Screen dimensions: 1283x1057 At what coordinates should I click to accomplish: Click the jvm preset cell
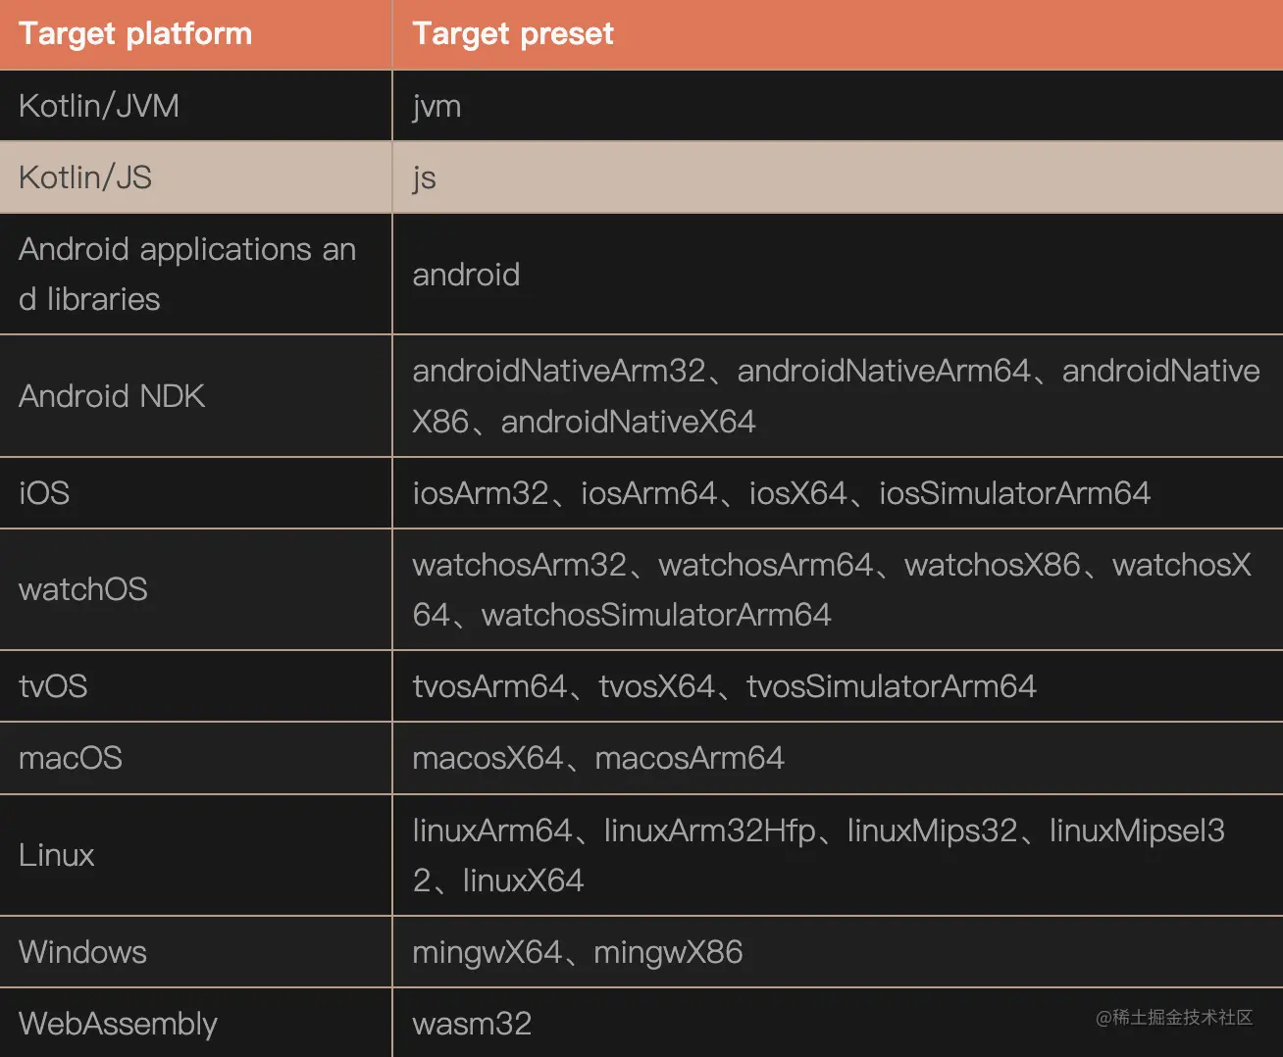coord(436,106)
